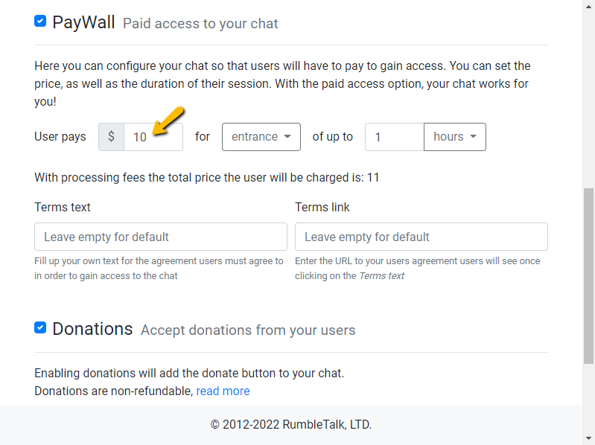
Task: Open the hours unit dropdown
Action: pyautogui.click(x=454, y=137)
